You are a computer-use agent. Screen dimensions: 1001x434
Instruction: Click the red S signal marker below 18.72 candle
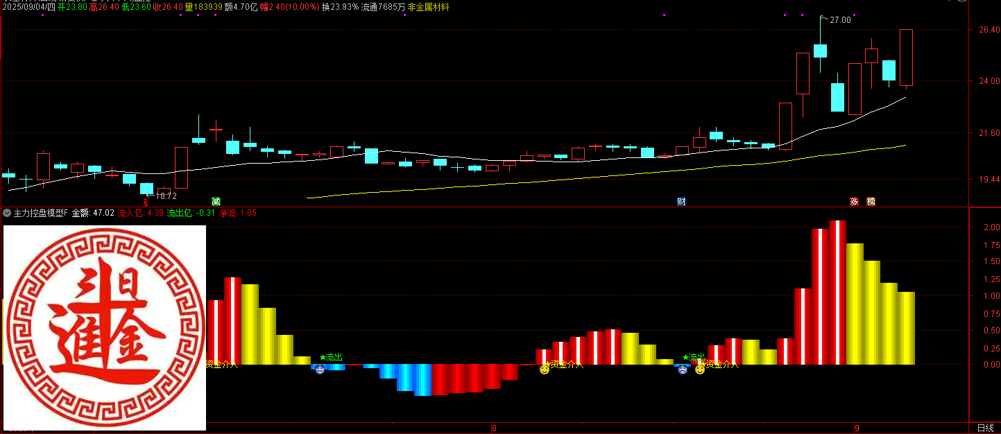pyautogui.click(x=146, y=202)
